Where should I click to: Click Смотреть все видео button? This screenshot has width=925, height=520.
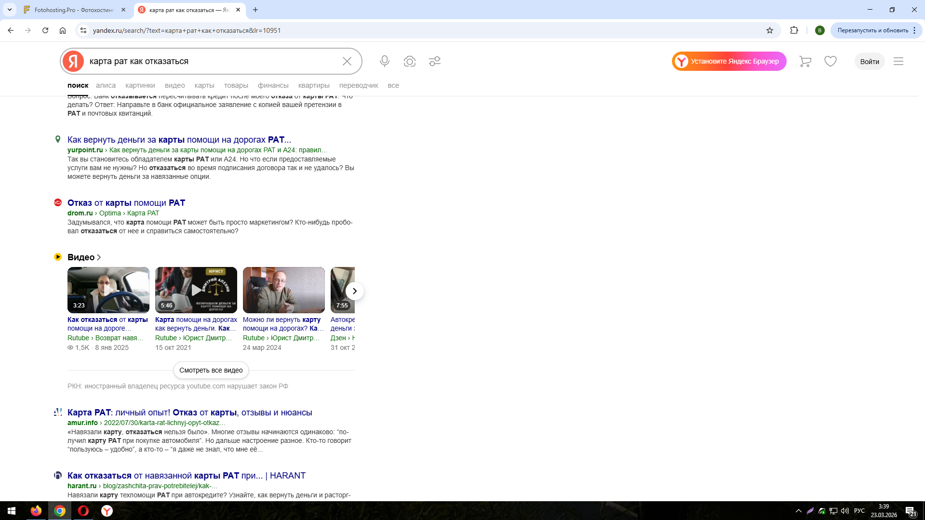tap(211, 370)
